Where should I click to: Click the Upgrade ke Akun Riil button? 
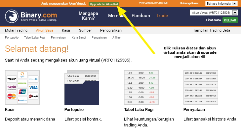pyautogui.click(x=104, y=4)
